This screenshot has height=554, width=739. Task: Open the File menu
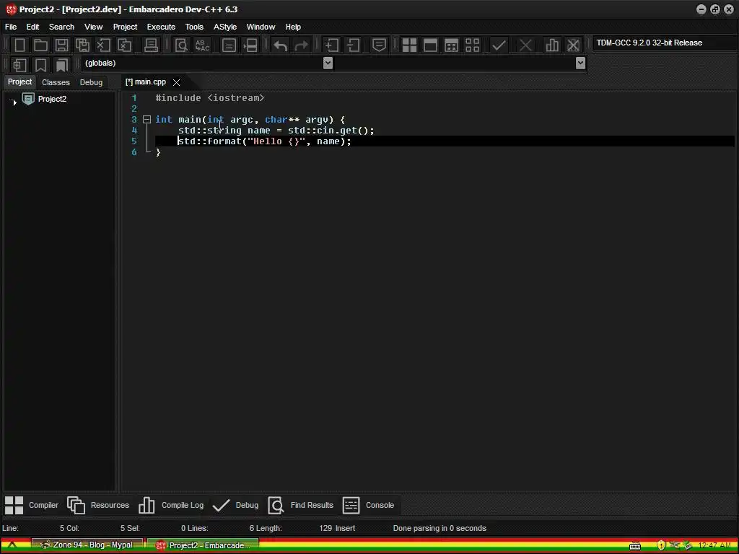[11, 27]
